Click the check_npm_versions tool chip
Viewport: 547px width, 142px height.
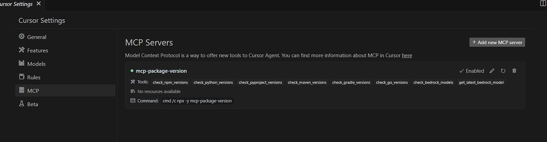click(170, 82)
